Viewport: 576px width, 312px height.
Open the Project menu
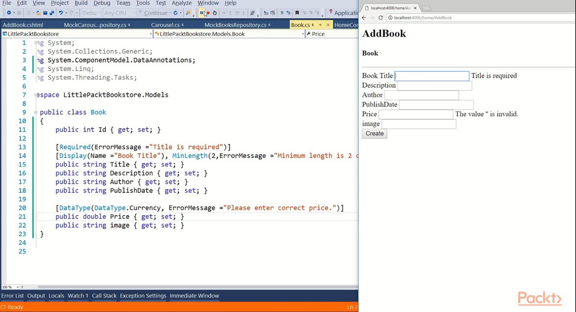(x=60, y=3)
